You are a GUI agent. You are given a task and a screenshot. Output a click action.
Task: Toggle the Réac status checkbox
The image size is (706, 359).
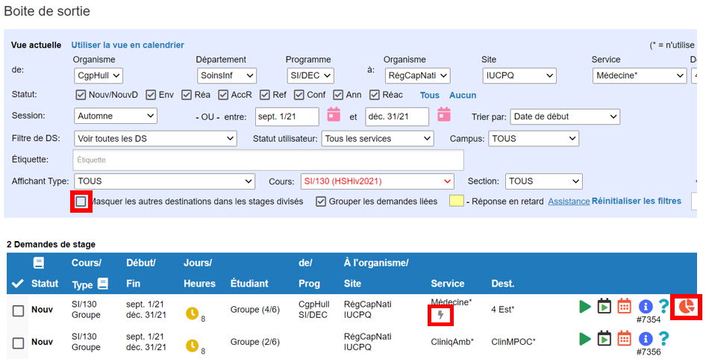[x=374, y=95]
